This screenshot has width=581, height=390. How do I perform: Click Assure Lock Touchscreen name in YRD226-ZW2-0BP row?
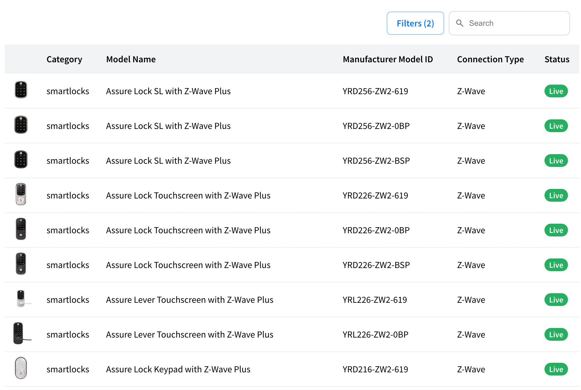(x=188, y=230)
